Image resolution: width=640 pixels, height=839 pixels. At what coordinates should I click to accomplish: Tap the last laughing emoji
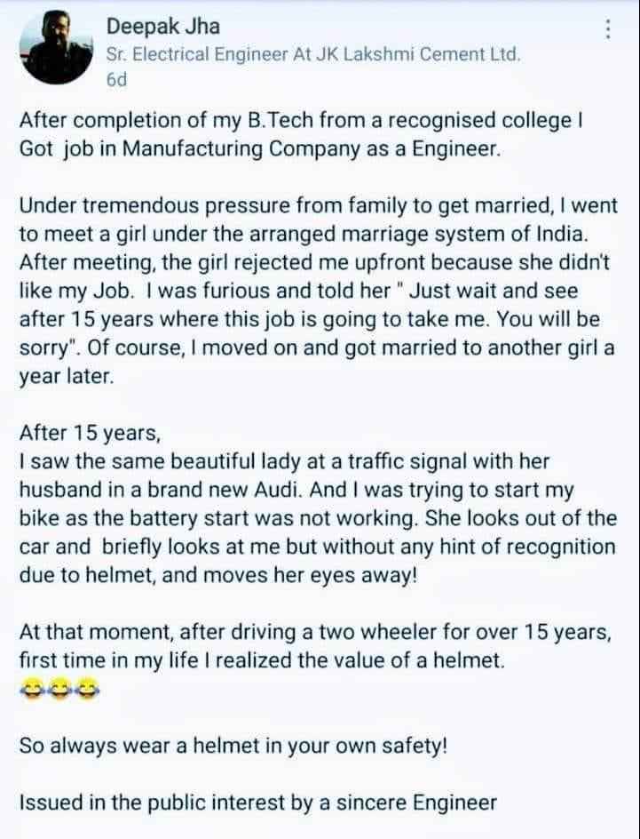[86, 688]
